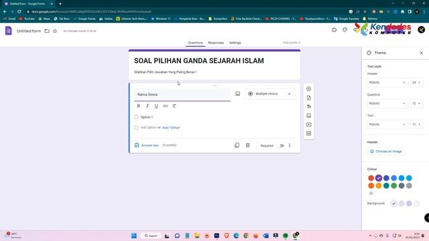Viewport: 429px width, 241px height.
Task: Open question more options menu
Action: point(290,145)
